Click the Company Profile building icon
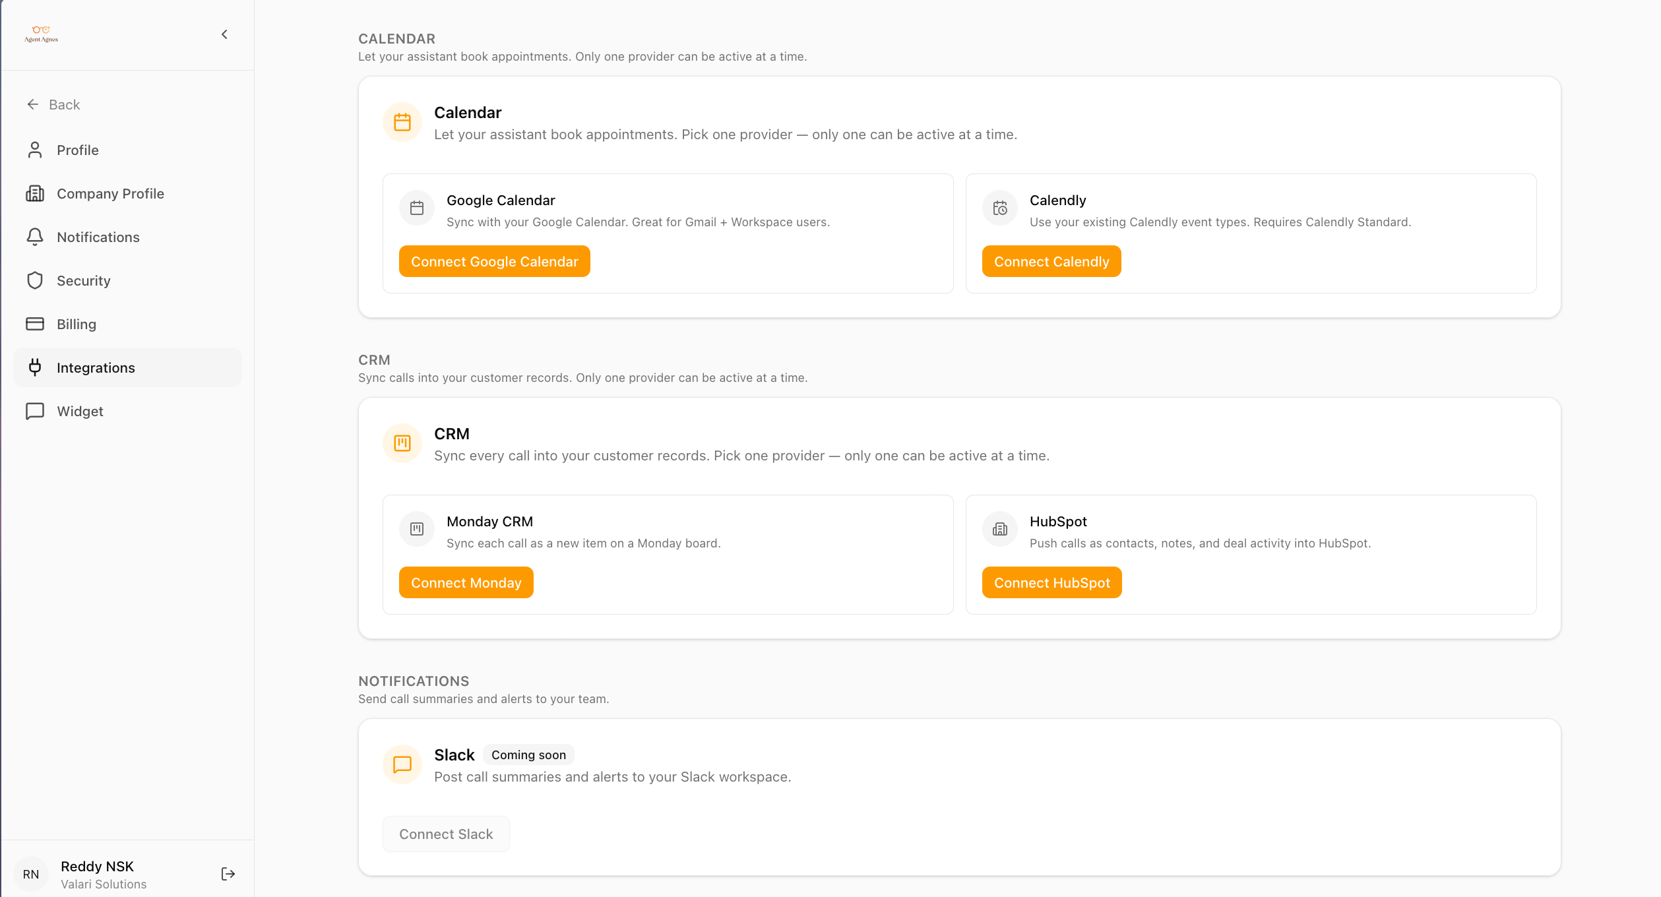The image size is (1661, 897). coord(35,193)
